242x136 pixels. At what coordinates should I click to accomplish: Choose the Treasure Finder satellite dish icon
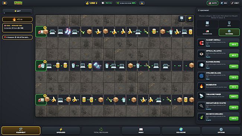click(201, 96)
